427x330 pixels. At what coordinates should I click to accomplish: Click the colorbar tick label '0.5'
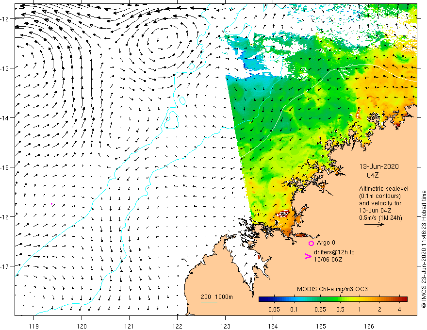(340, 310)
